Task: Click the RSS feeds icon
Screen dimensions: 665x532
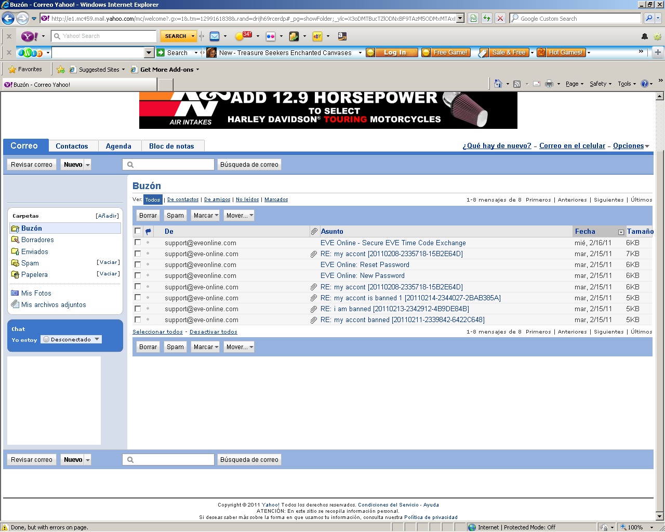Action: (517, 84)
